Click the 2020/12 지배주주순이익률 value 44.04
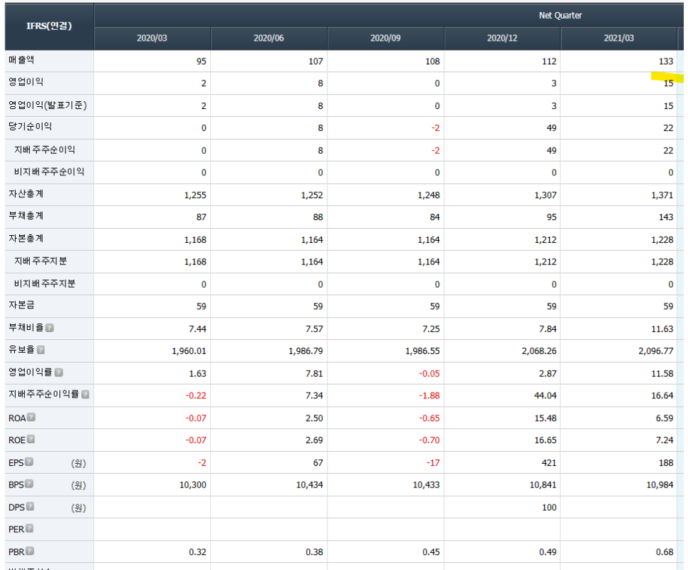Viewport: 688px width, 570px height. [x=546, y=396]
